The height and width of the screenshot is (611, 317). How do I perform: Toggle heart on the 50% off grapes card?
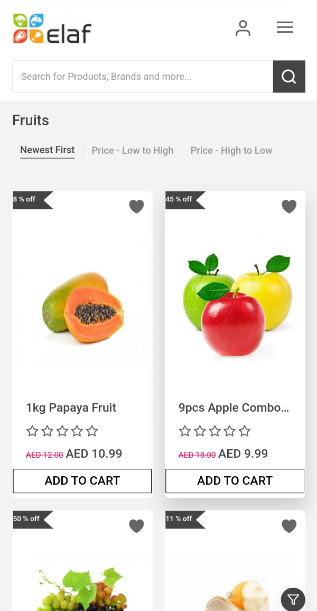tap(136, 526)
